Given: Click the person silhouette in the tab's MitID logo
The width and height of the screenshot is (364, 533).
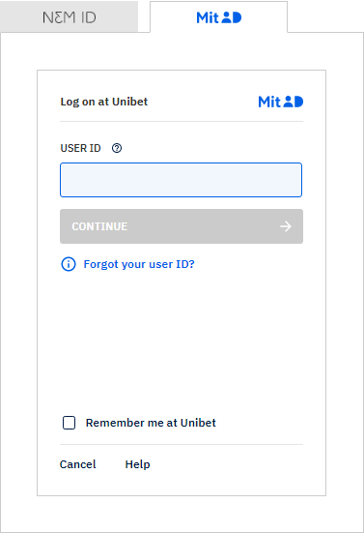Looking at the screenshot, I should pos(227,17).
